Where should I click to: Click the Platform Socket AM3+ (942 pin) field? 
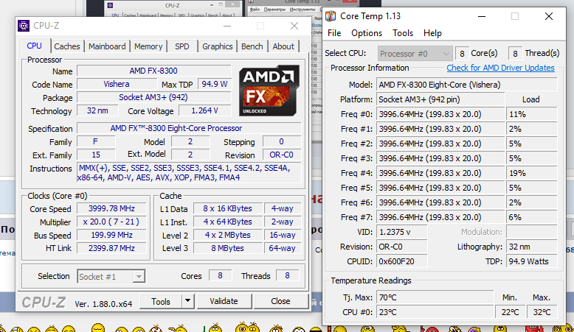[440, 99]
